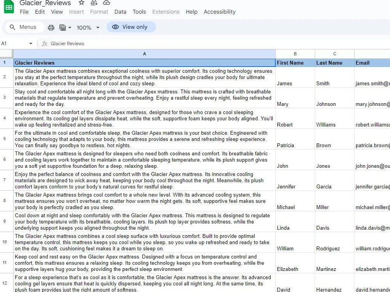Select row 8 header
This screenshot has width=390, height=292.
click(x=4, y=201)
